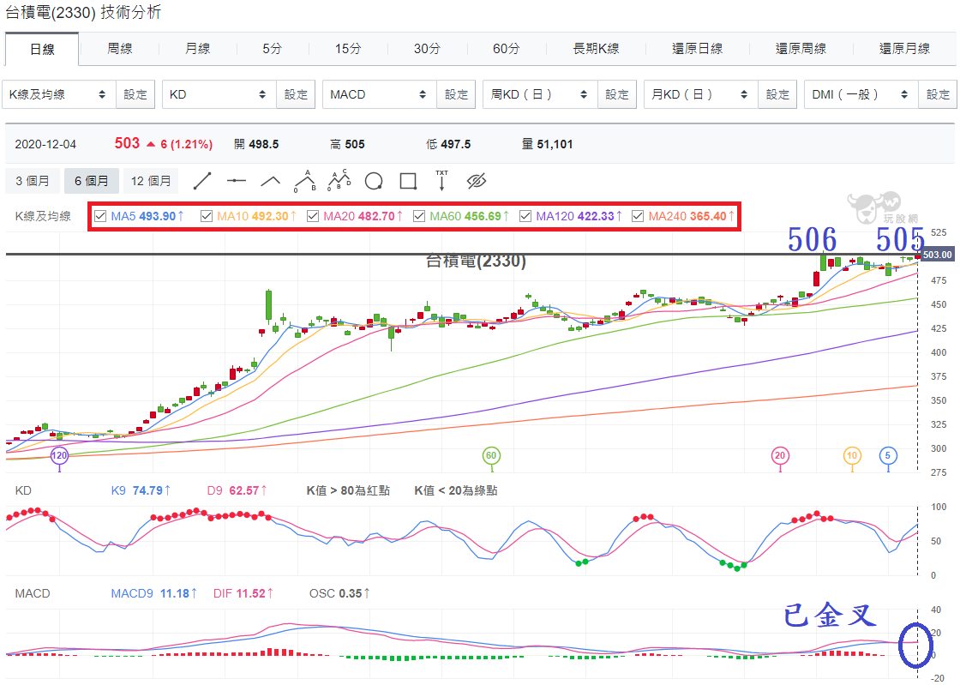Viewport: 960px width, 685px height.
Task: Click the date 2020-12-04
Action: (45, 145)
